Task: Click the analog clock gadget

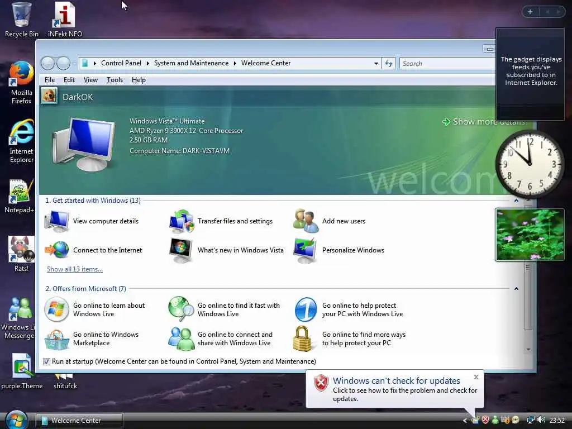Action: (530, 164)
